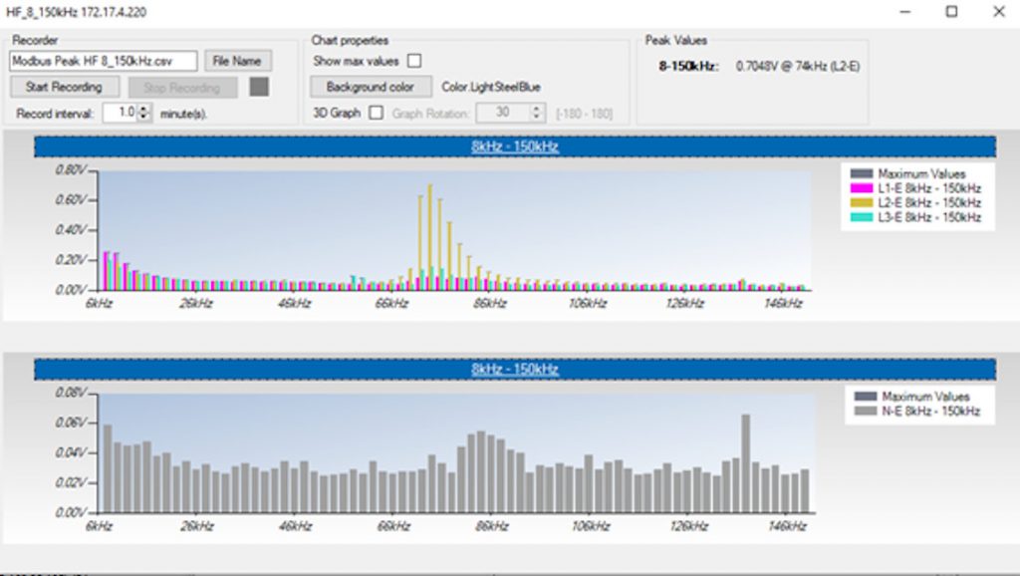Click the lower chart 8kHz - 150kHz title
1020x576 pixels.
(x=515, y=369)
